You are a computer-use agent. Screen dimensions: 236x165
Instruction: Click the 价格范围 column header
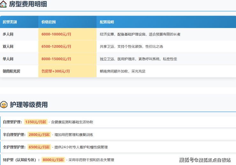(49, 22)
